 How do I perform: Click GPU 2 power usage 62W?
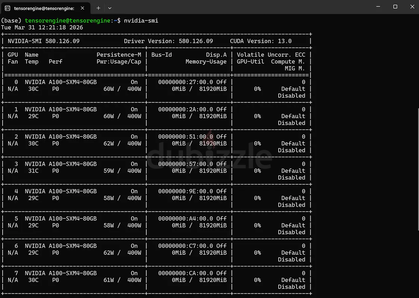point(109,143)
